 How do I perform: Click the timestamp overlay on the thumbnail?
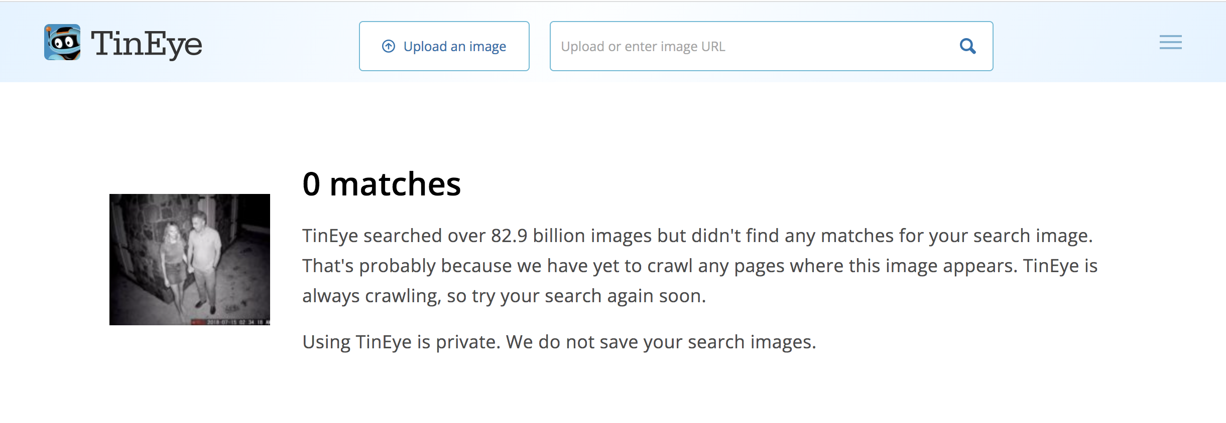(x=237, y=322)
